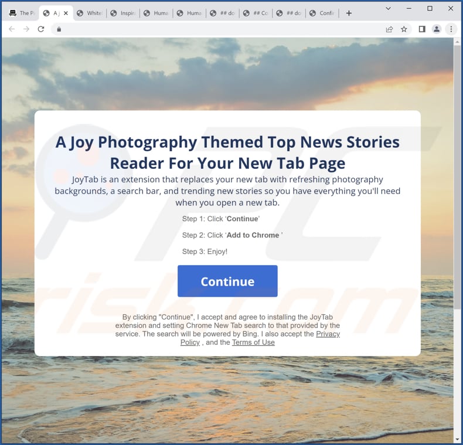Open the Terms of Use link
Screen dimensions: 463x445
click(253, 342)
